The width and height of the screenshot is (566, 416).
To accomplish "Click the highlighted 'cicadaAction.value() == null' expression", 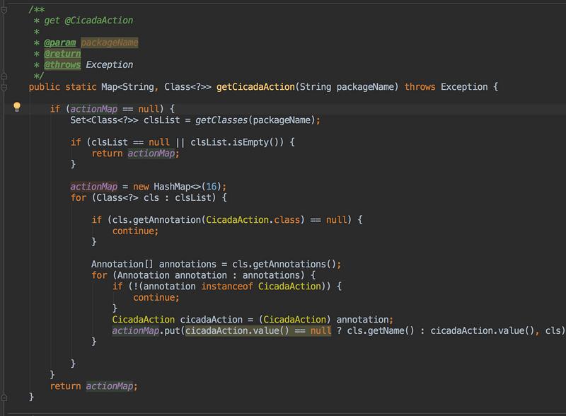I will point(258,331).
